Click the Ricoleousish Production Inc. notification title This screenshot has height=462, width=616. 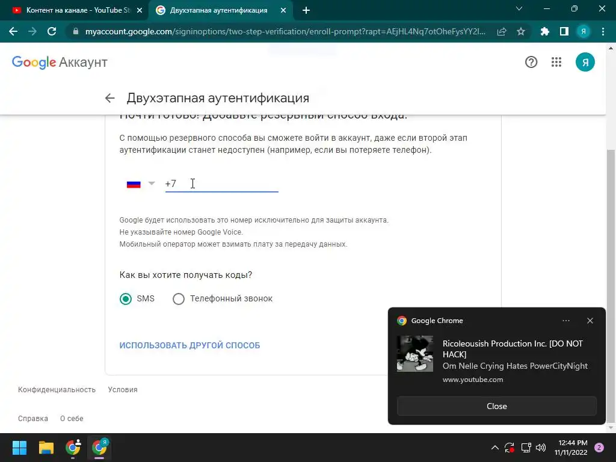click(513, 349)
